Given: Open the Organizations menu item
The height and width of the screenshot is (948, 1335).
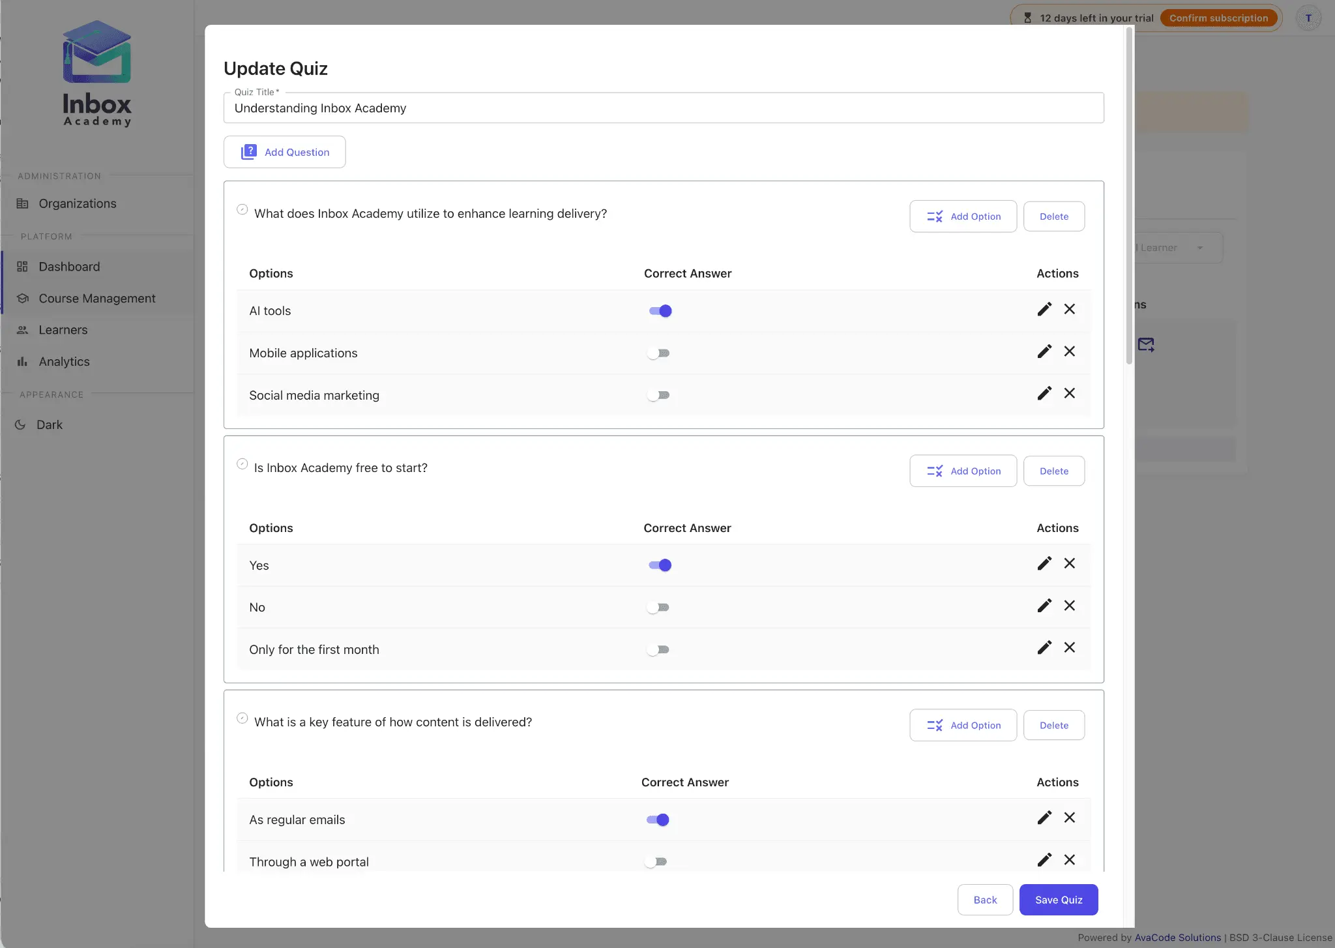Looking at the screenshot, I should tap(97, 203).
